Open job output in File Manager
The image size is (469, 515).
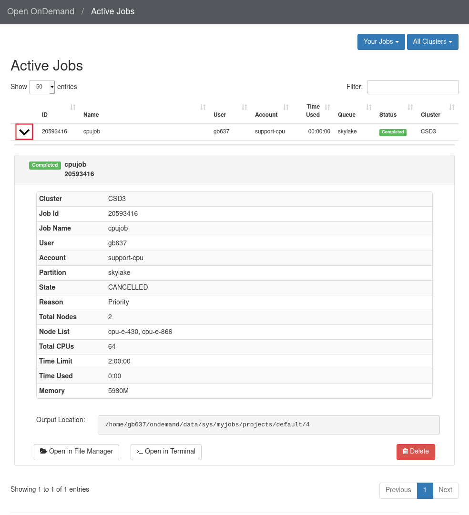coord(76,452)
